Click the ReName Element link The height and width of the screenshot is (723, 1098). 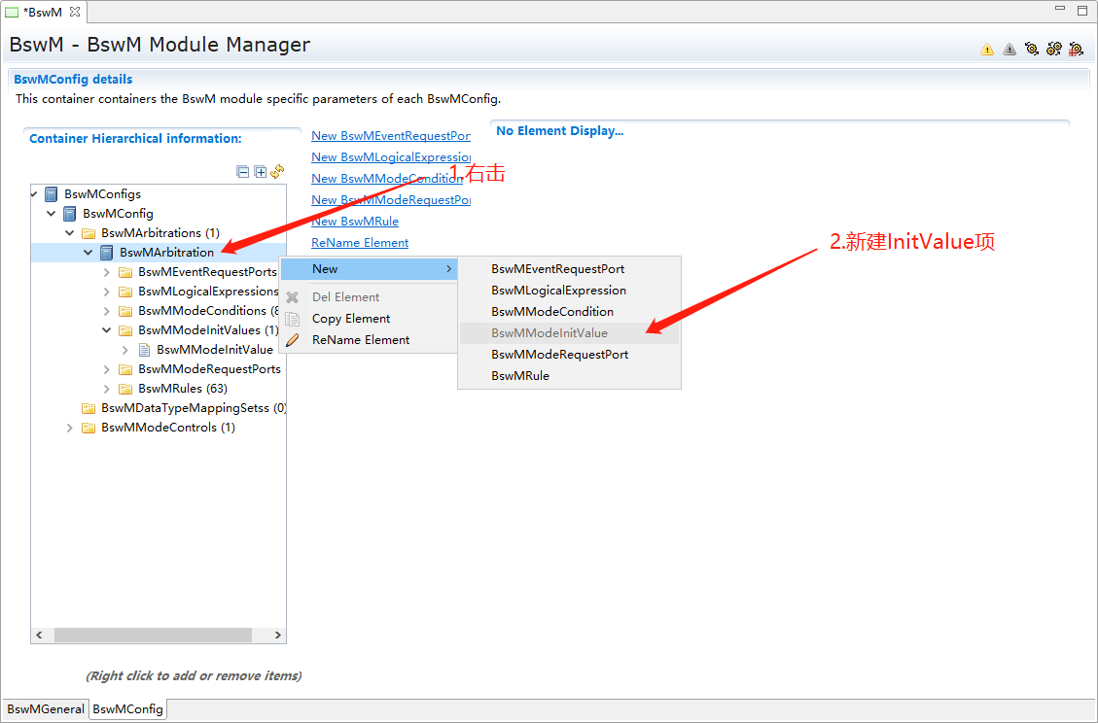(x=360, y=243)
